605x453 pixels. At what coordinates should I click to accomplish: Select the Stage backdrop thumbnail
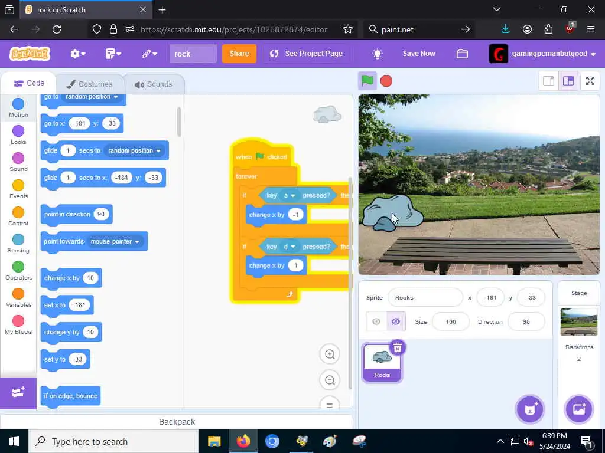click(x=579, y=321)
